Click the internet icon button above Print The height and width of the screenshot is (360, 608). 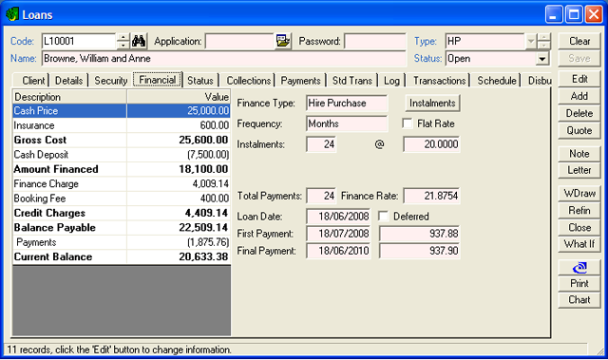[579, 268]
